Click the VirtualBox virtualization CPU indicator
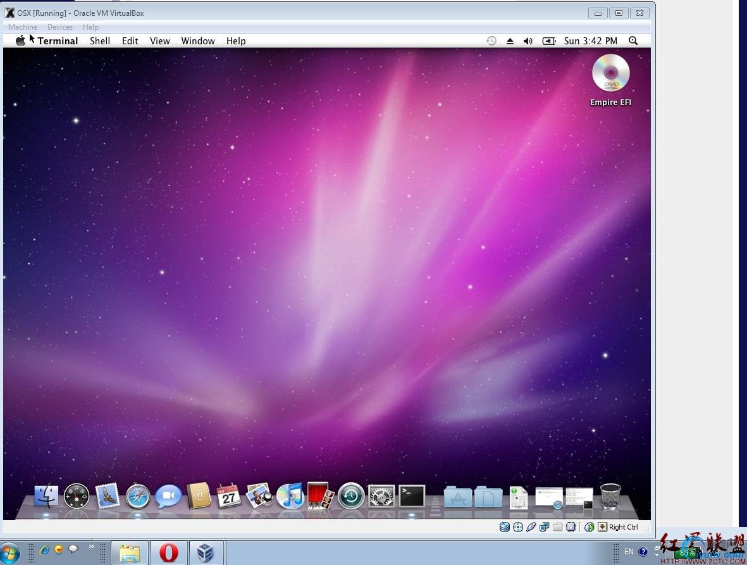This screenshot has height=565, width=747. pyautogui.click(x=571, y=527)
